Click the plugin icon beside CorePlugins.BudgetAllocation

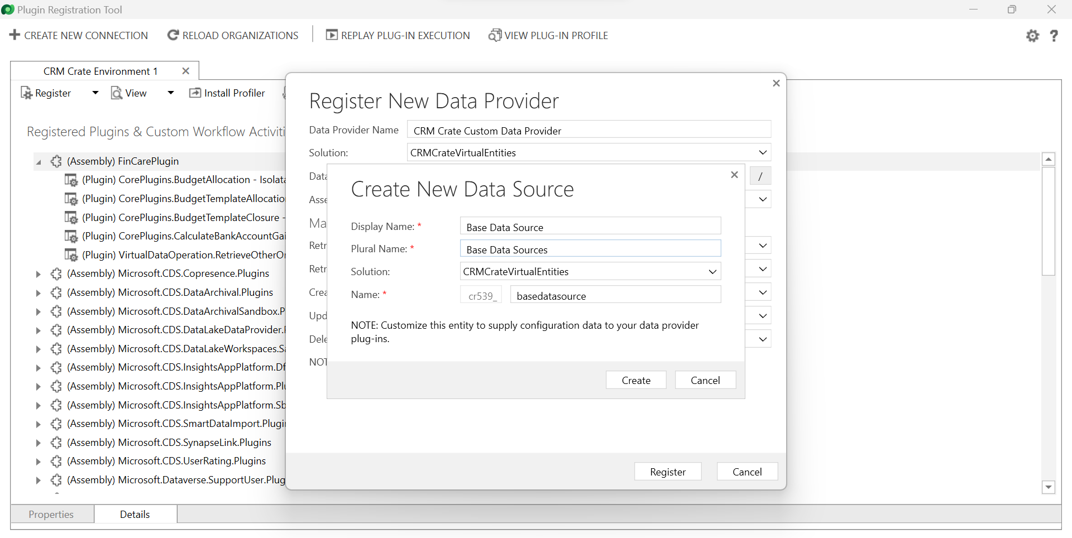click(x=71, y=180)
